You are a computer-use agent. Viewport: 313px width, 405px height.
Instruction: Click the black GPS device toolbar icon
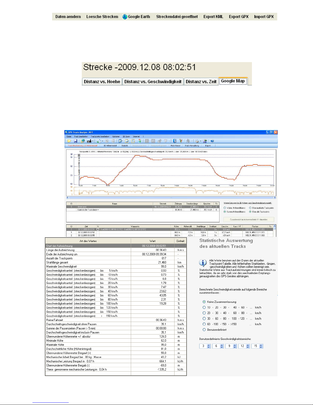89,141
